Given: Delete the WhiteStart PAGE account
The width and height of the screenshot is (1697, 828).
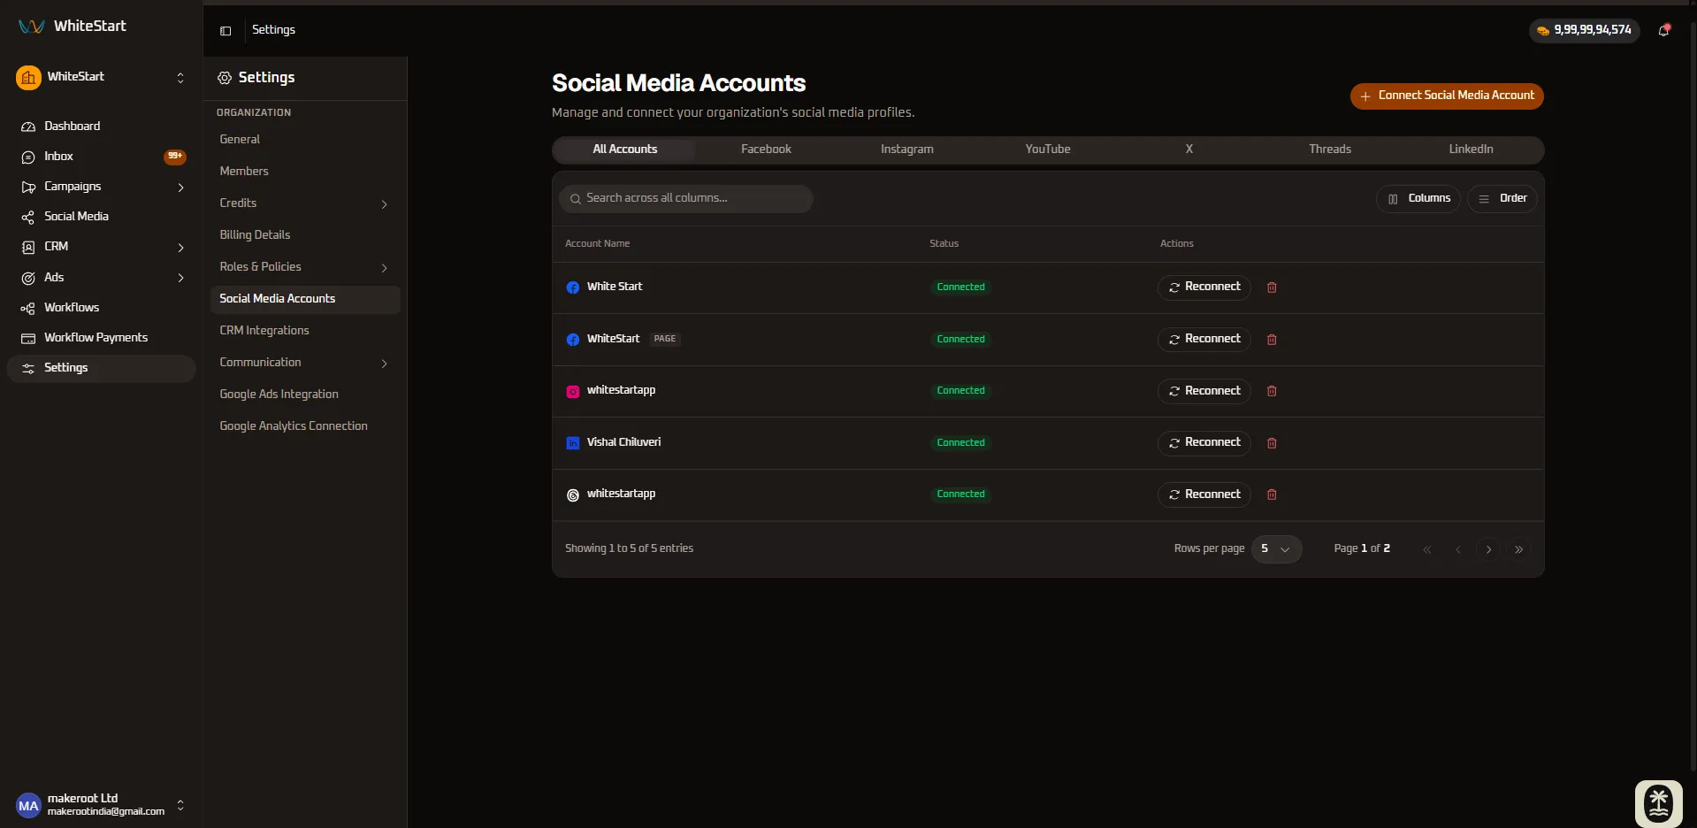Looking at the screenshot, I should point(1272,340).
